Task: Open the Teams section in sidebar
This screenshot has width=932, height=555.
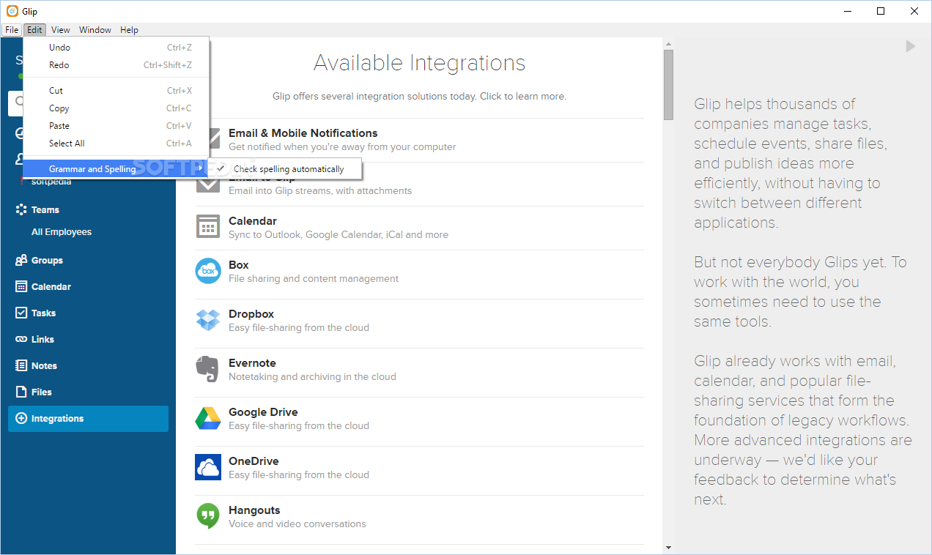Action: coord(45,210)
